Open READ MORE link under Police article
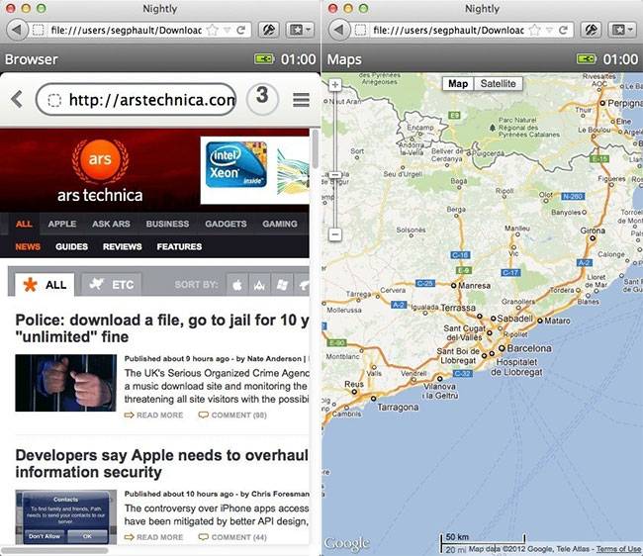 (x=153, y=416)
